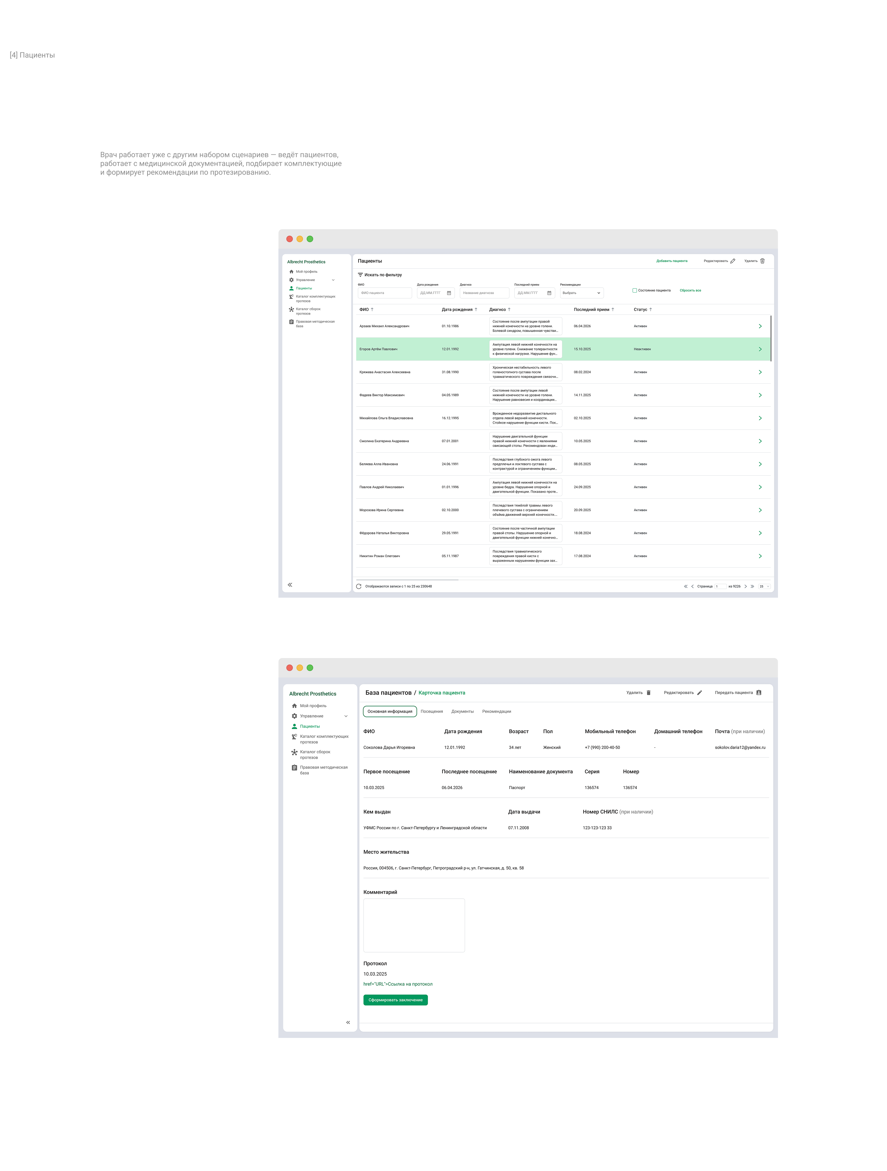
Task: Click the Название диагноза input field
Action: tap(484, 293)
